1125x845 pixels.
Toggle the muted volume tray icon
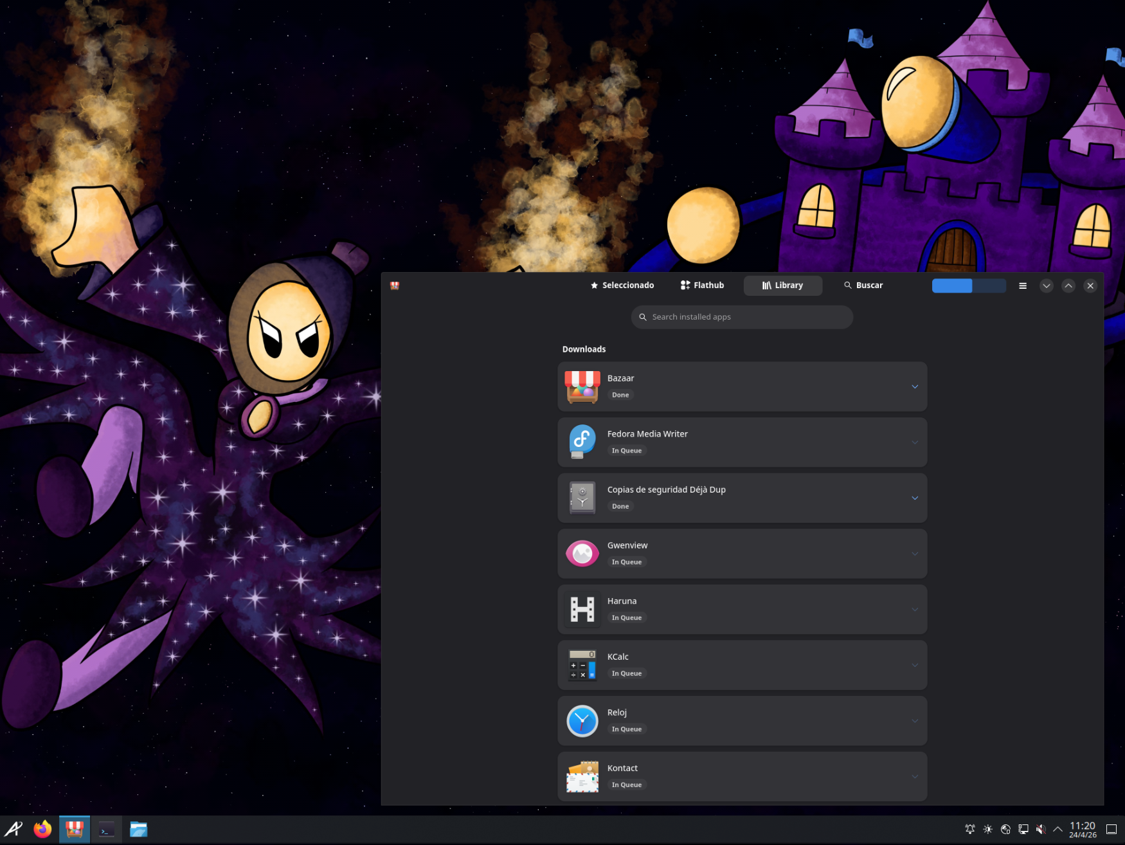1041,830
